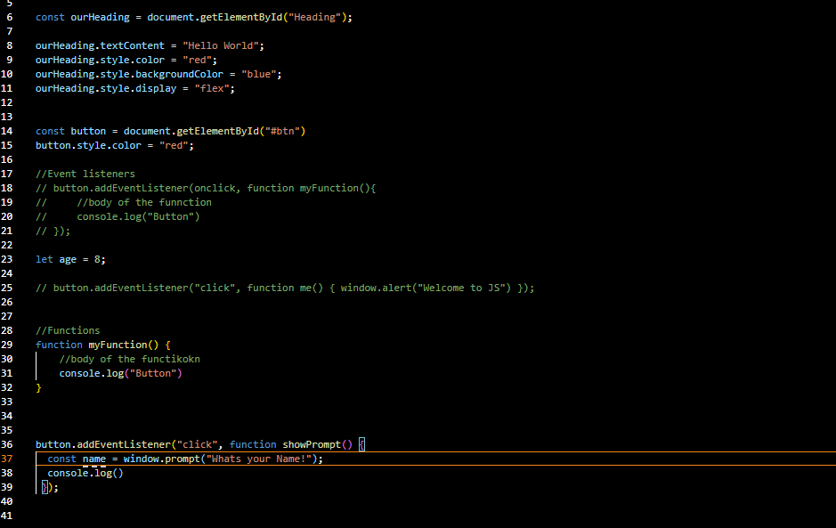
Task: Click the "click" string on line 36
Action: click(x=197, y=445)
